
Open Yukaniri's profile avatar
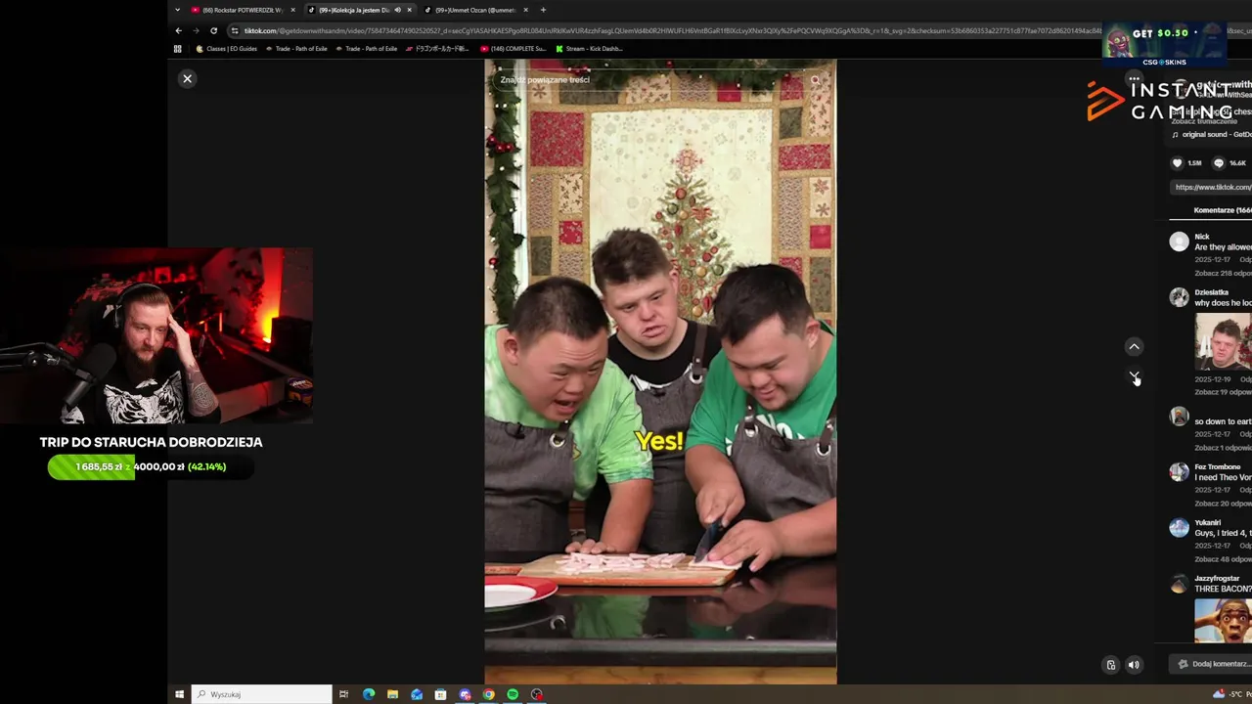click(1179, 527)
